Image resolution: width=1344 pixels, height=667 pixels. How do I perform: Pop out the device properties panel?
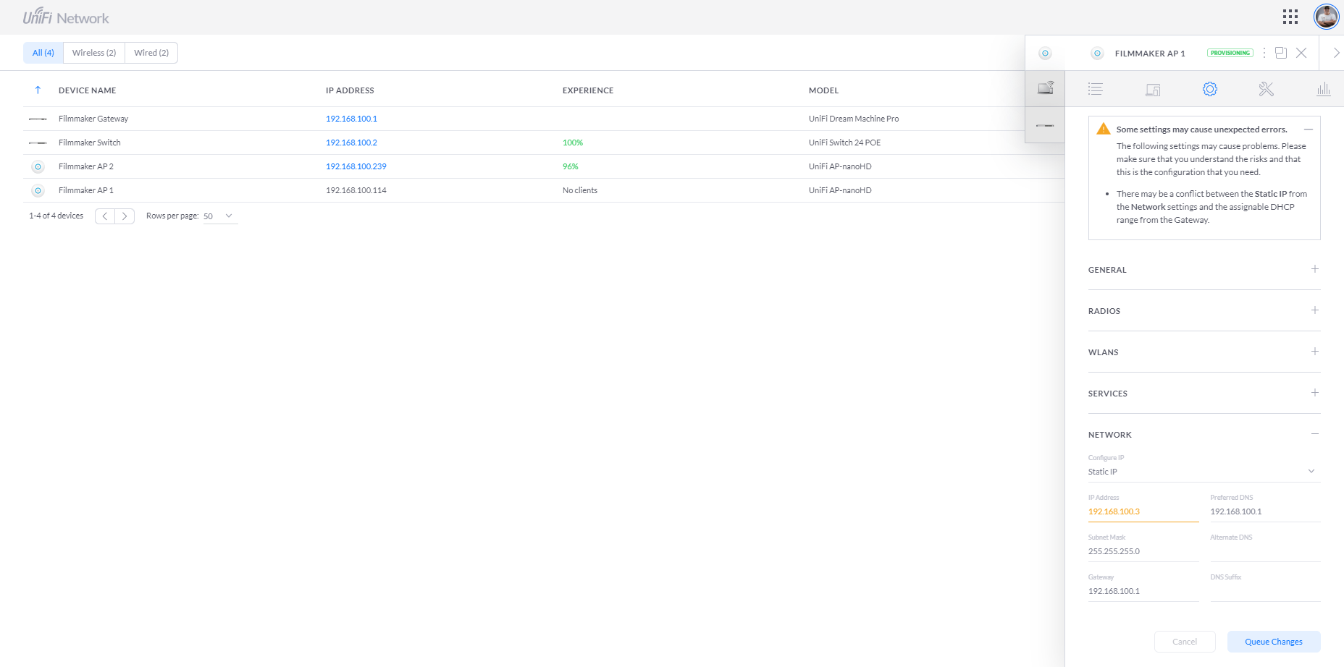[1281, 53]
